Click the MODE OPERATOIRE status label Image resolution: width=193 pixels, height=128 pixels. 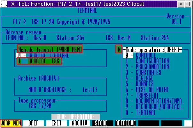coord(76,117)
